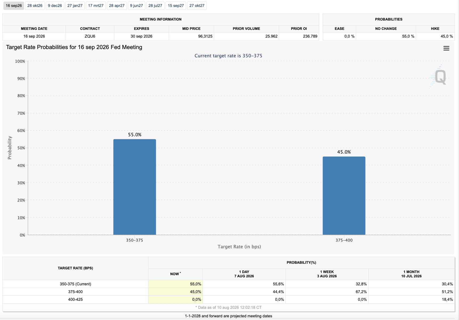
Task: Click the 400-425 target rate row label
Action: click(x=75, y=299)
